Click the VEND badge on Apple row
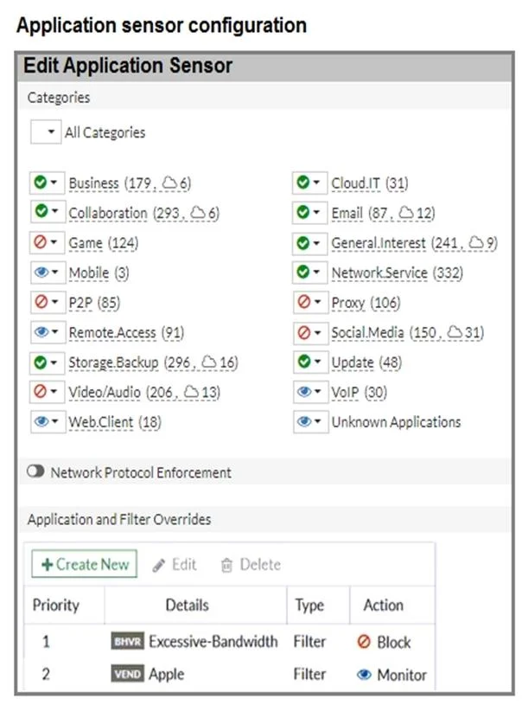 [x=128, y=674]
